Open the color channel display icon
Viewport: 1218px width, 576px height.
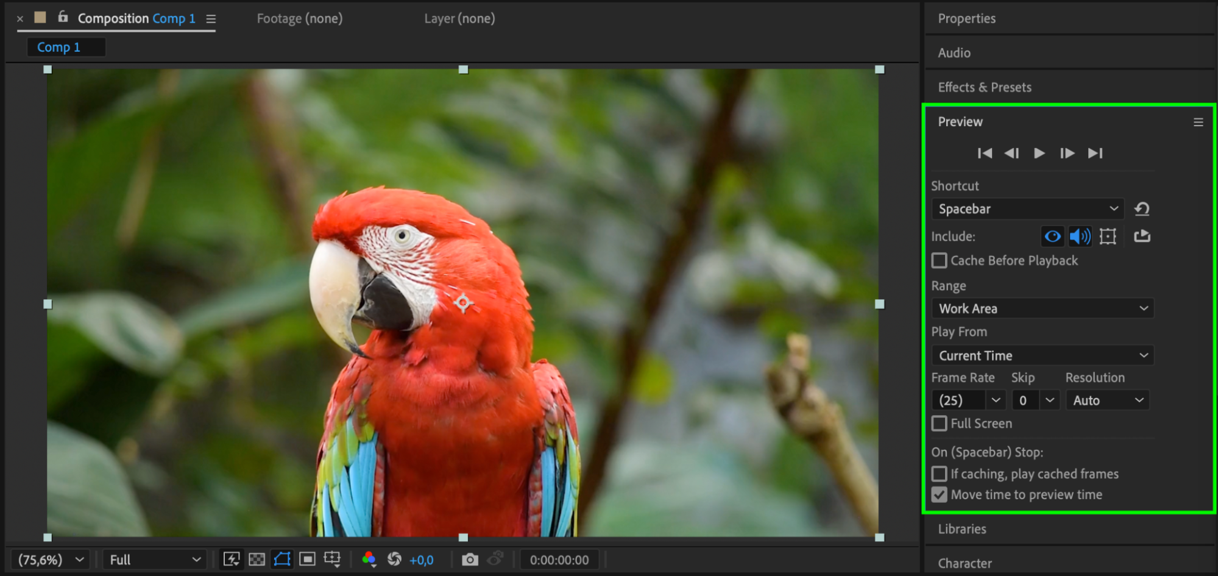tap(369, 560)
